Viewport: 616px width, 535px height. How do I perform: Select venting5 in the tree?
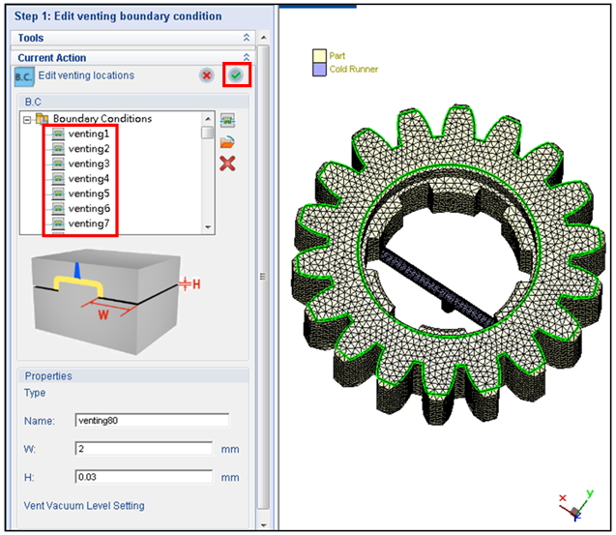click(89, 193)
